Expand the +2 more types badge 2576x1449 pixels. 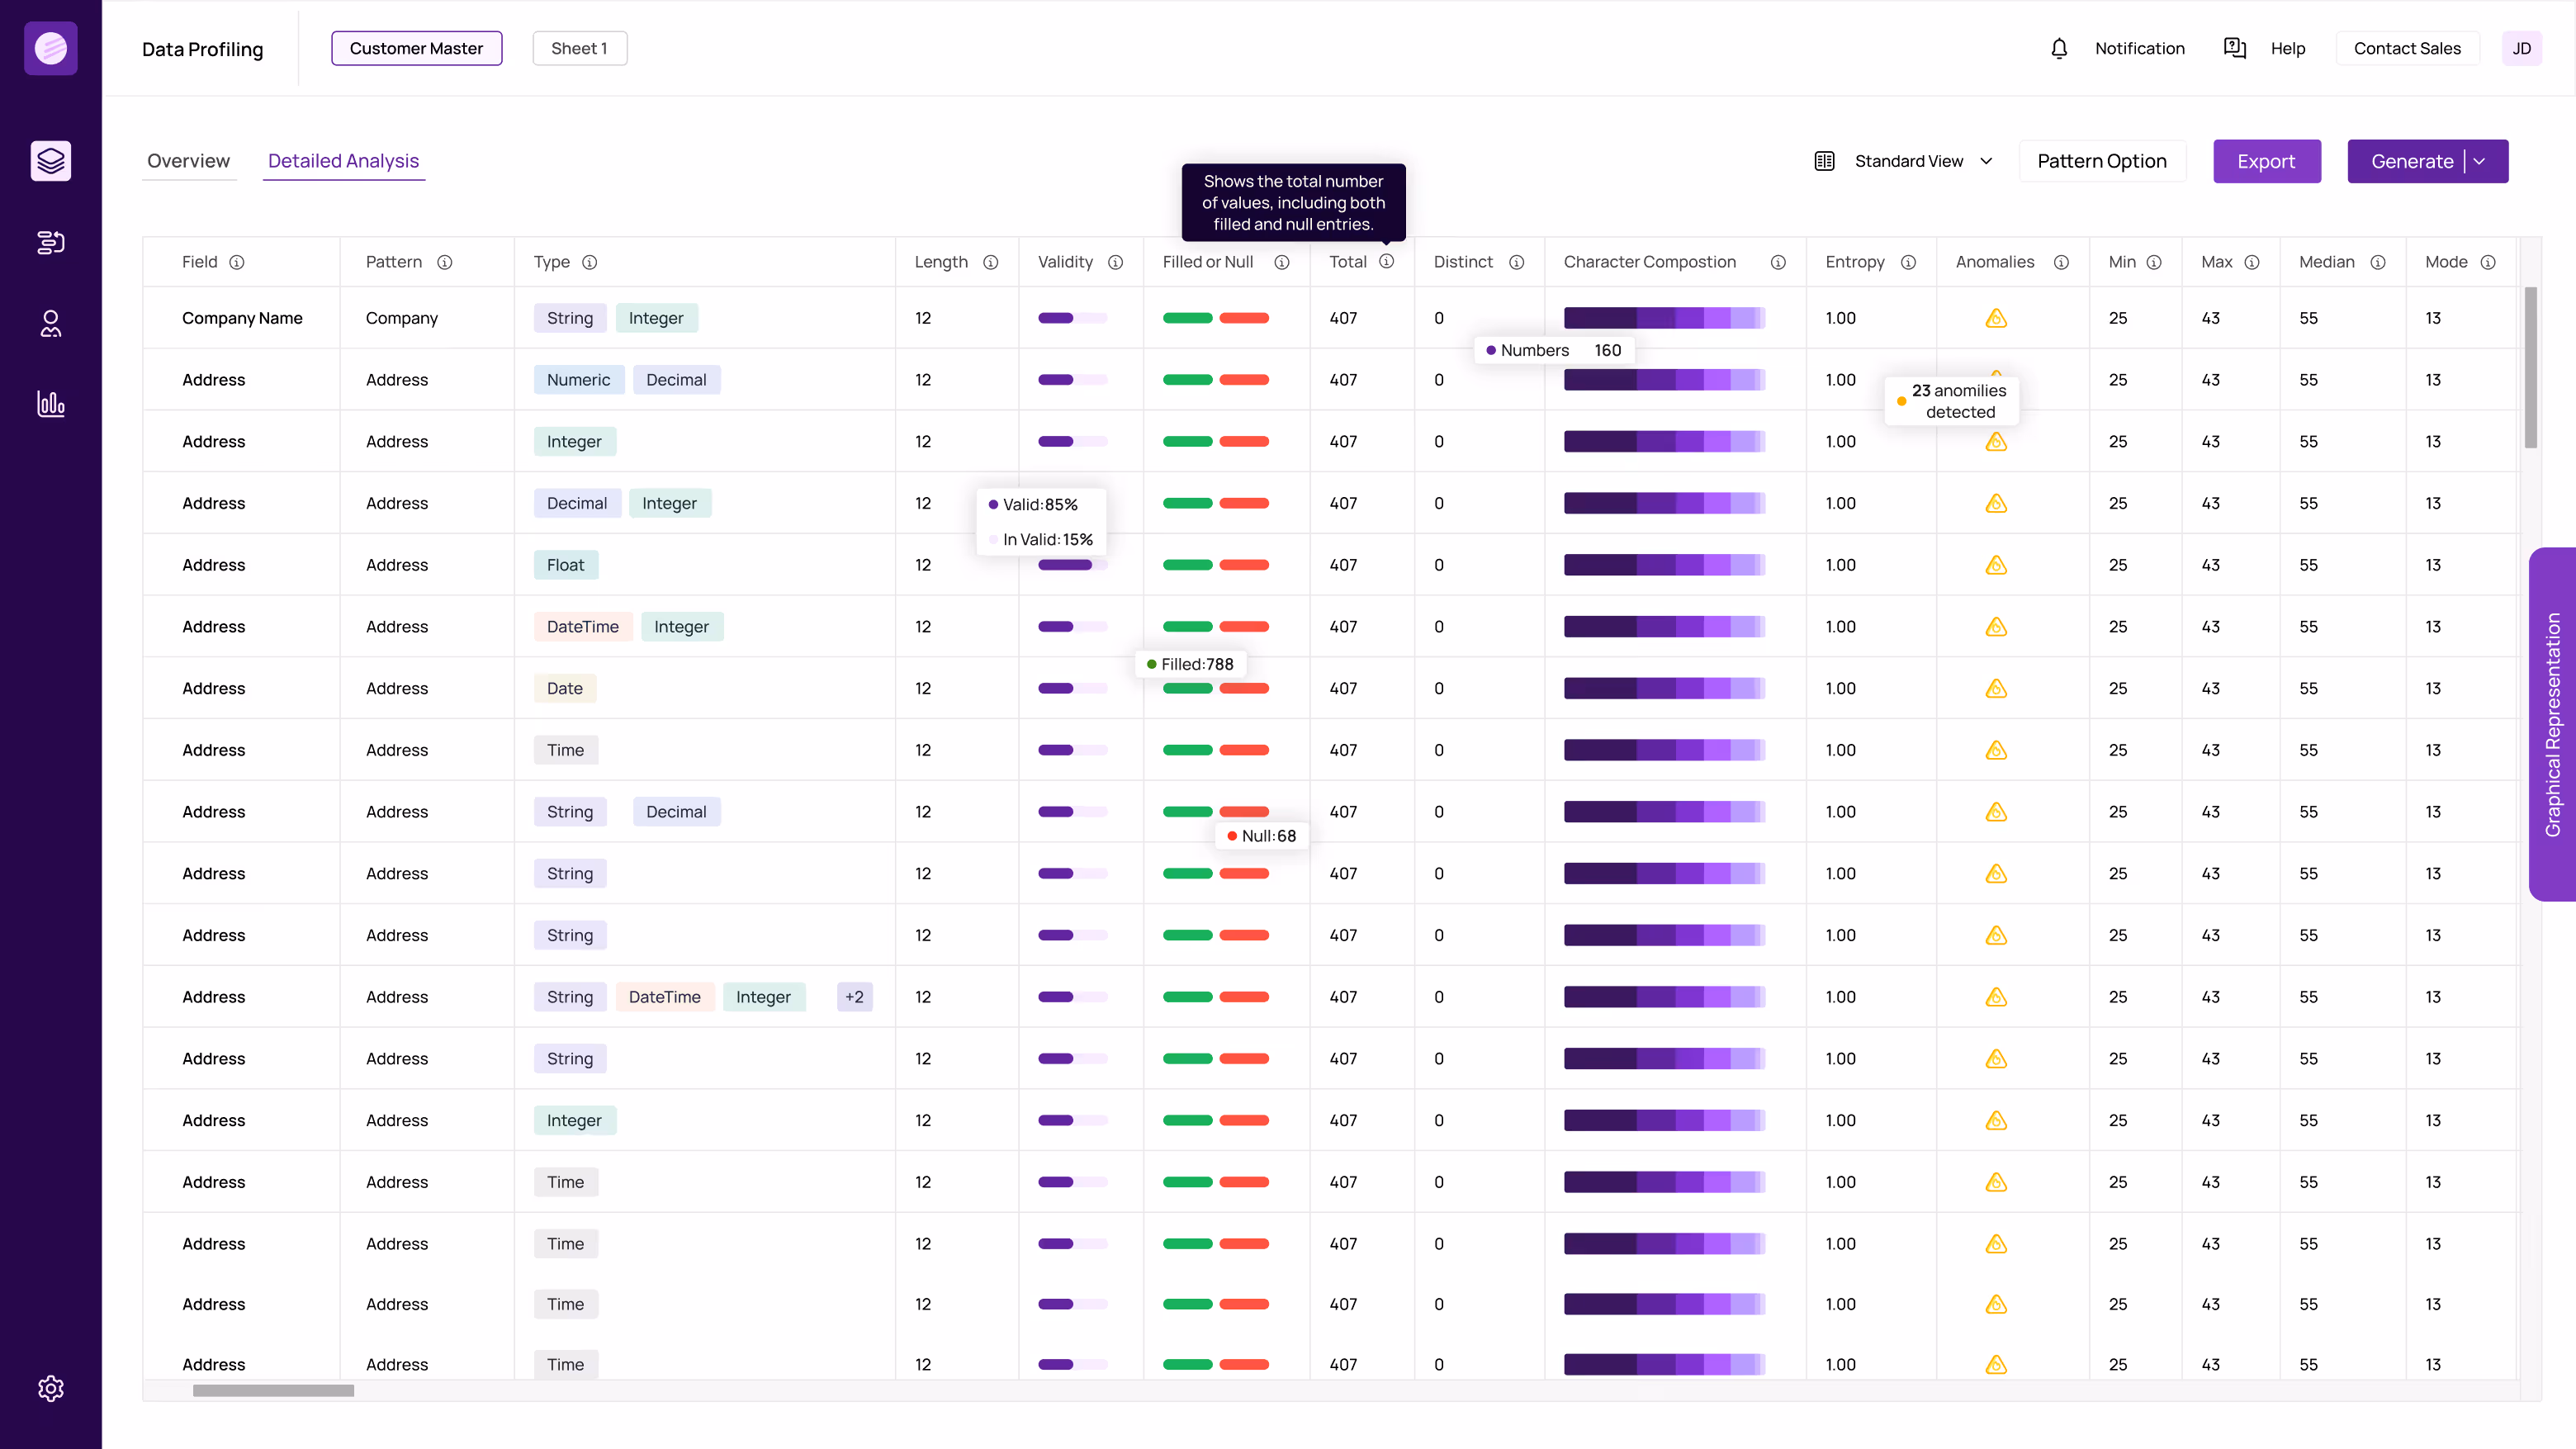click(854, 997)
